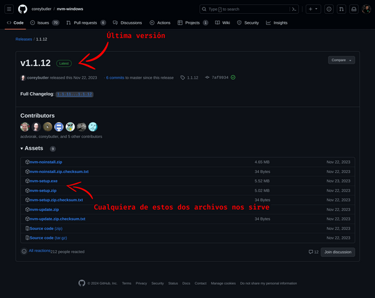Open the Compare dropdown

341,60
